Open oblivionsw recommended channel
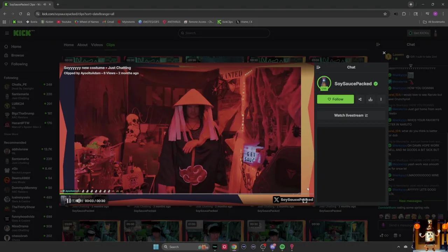The image size is (448, 252). tap(28, 151)
